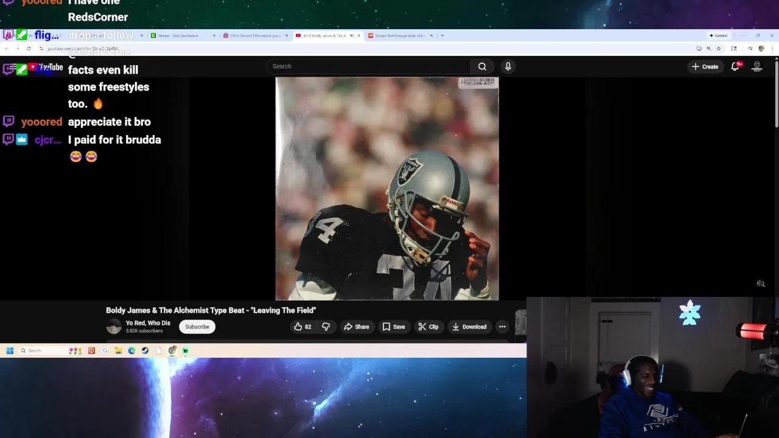Click the YouTube search magnifier button
779x438 pixels.
tap(482, 66)
